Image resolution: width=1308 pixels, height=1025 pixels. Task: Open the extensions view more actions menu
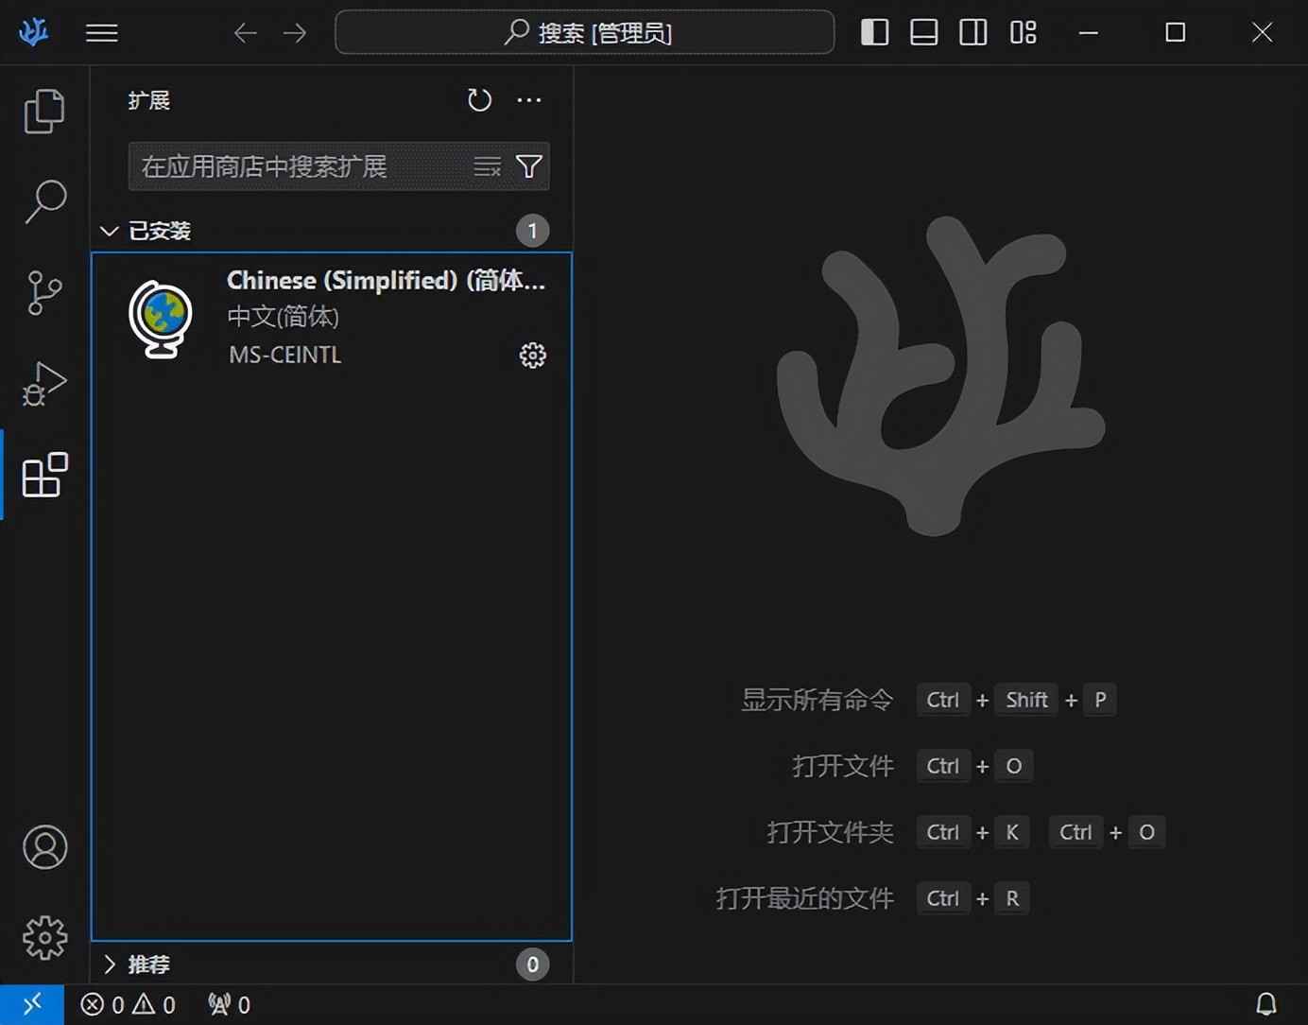tap(529, 100)
